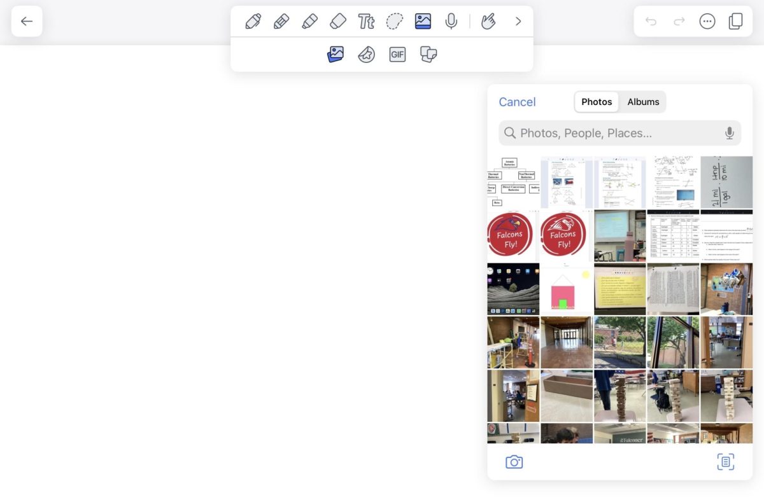Select the brick-floor hallway doors photo
764x500 pixels.
[567, 343]
